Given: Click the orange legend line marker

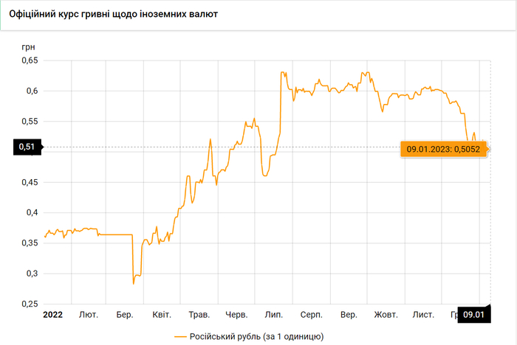Looking at the screenshot, I should point(180,336).
